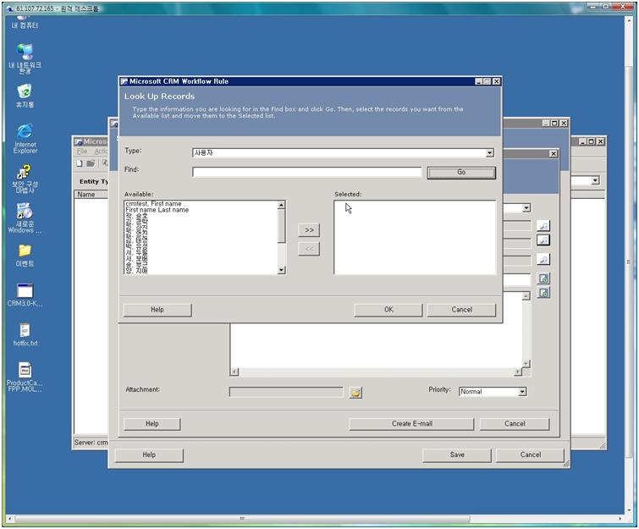Open the security configuration wizard icon (보안 구성 마법사)
The image size is (639, 529).
pos(25,179)
